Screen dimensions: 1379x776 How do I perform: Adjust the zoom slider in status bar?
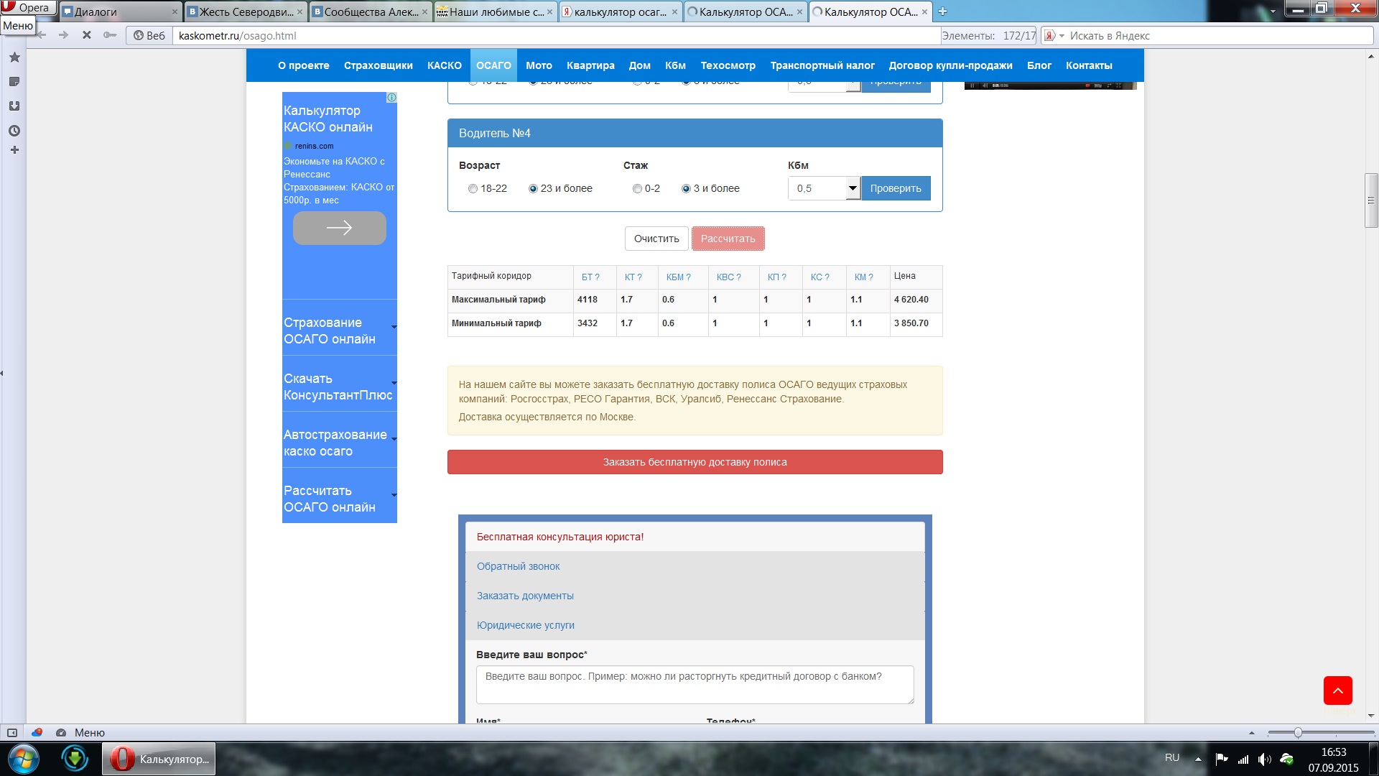(x=1298, y=733)
